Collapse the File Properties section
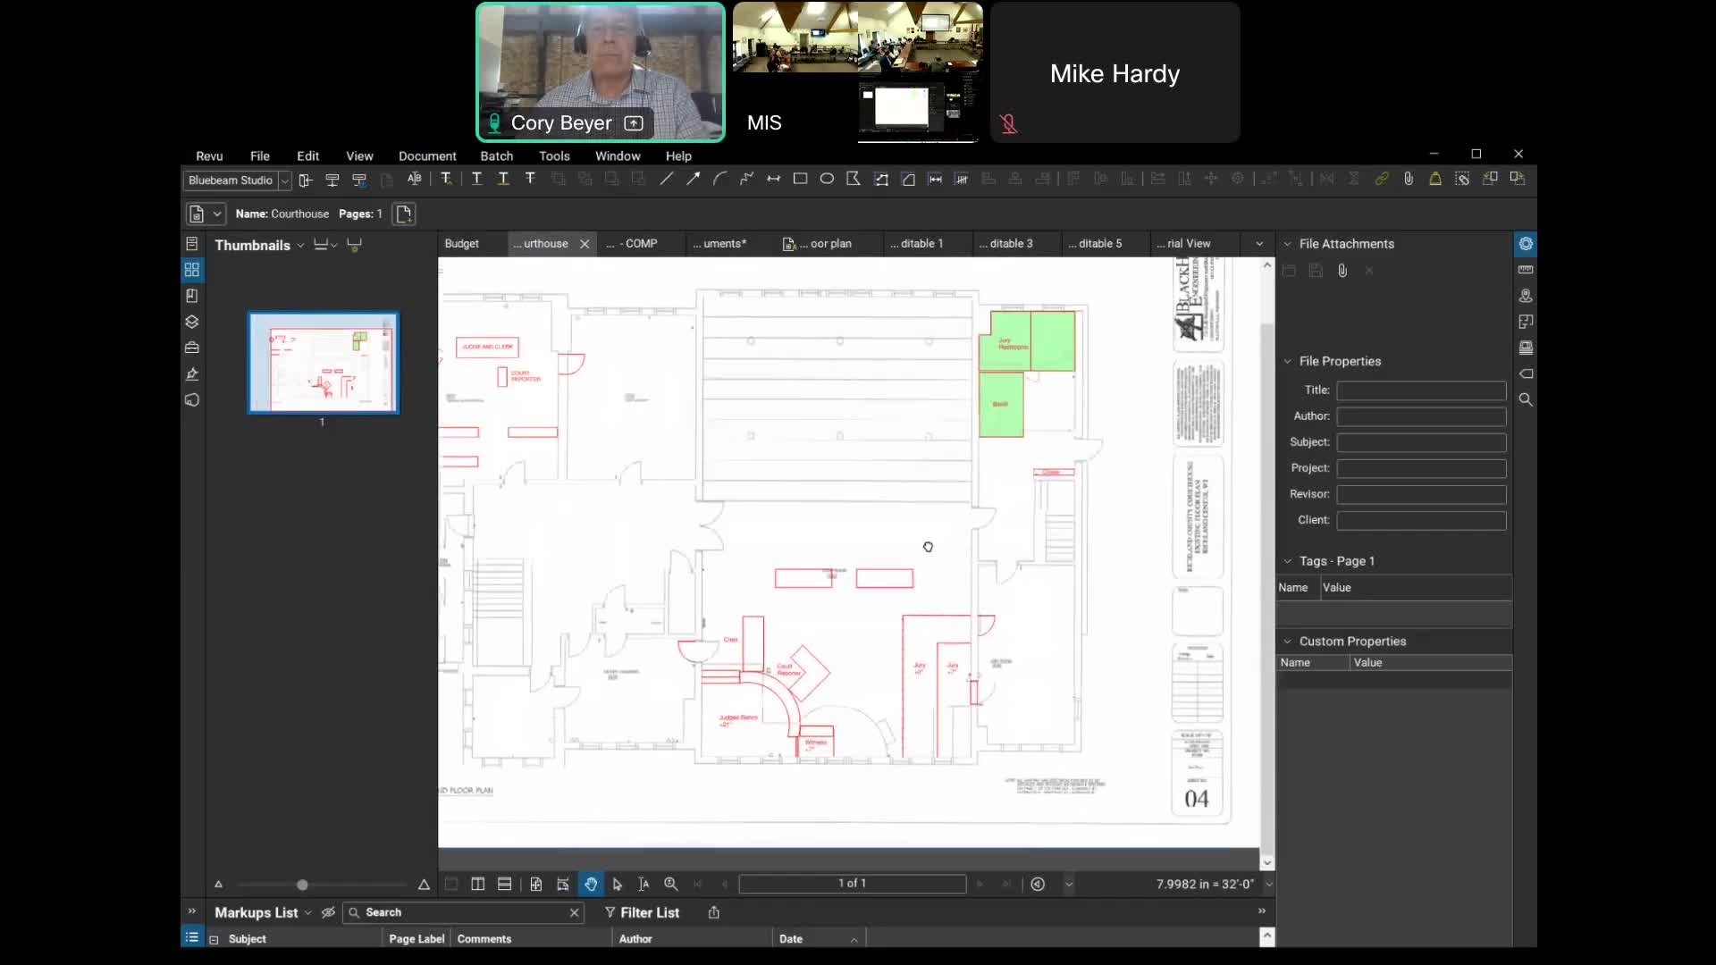The image size is (1716, 965). (1288, 362)
